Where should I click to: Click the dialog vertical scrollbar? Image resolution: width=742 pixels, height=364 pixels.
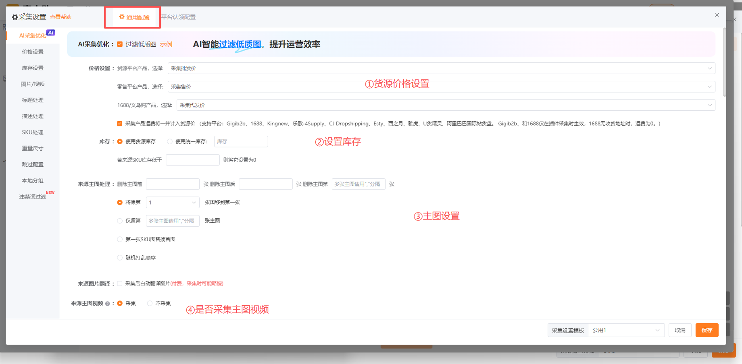(x=725, y=62)
